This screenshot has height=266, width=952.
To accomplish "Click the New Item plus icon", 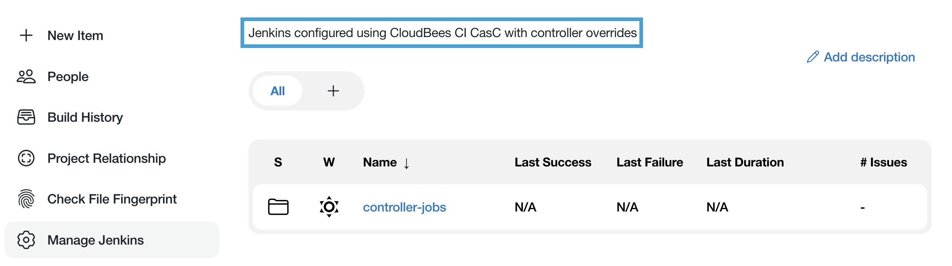I will point(26,35).
